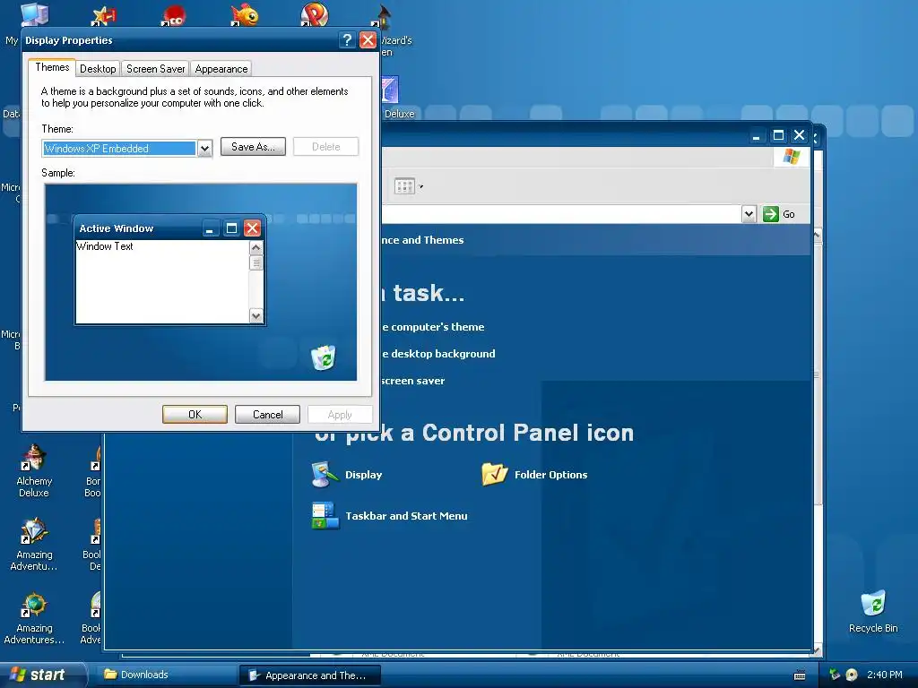Click the Windows flag logo in Explorer

[792, 157]
